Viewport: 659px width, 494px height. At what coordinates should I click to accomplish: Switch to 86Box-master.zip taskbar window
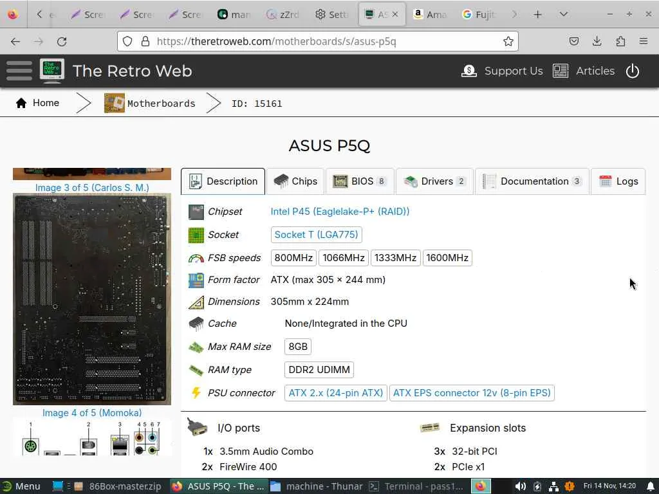point(118,486)
